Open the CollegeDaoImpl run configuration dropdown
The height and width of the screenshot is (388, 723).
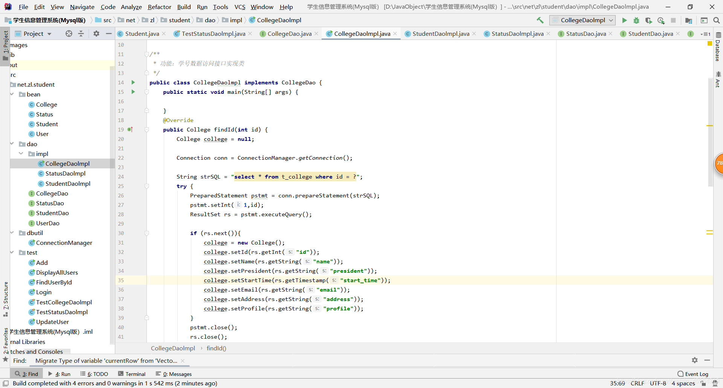click(x=582, y=20)
